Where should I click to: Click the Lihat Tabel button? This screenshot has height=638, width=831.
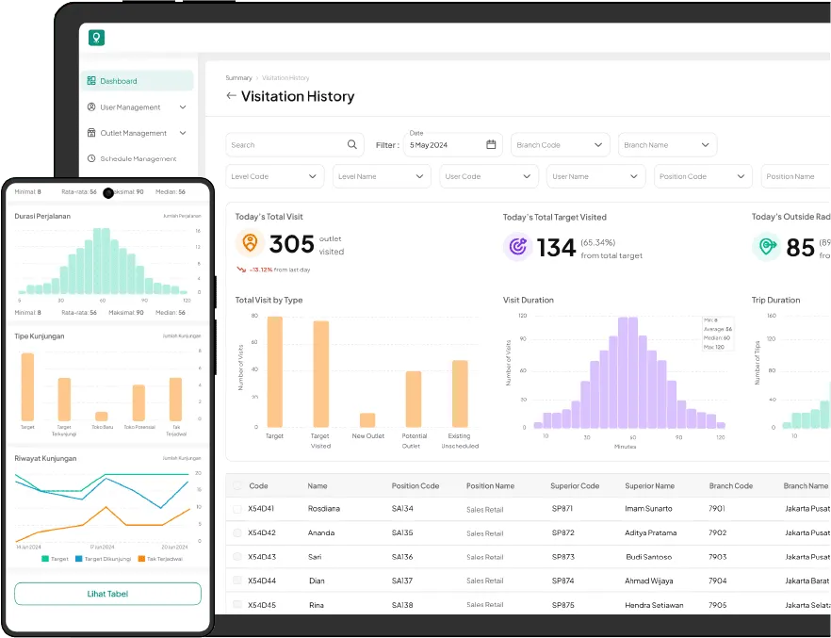pos(107,594)
